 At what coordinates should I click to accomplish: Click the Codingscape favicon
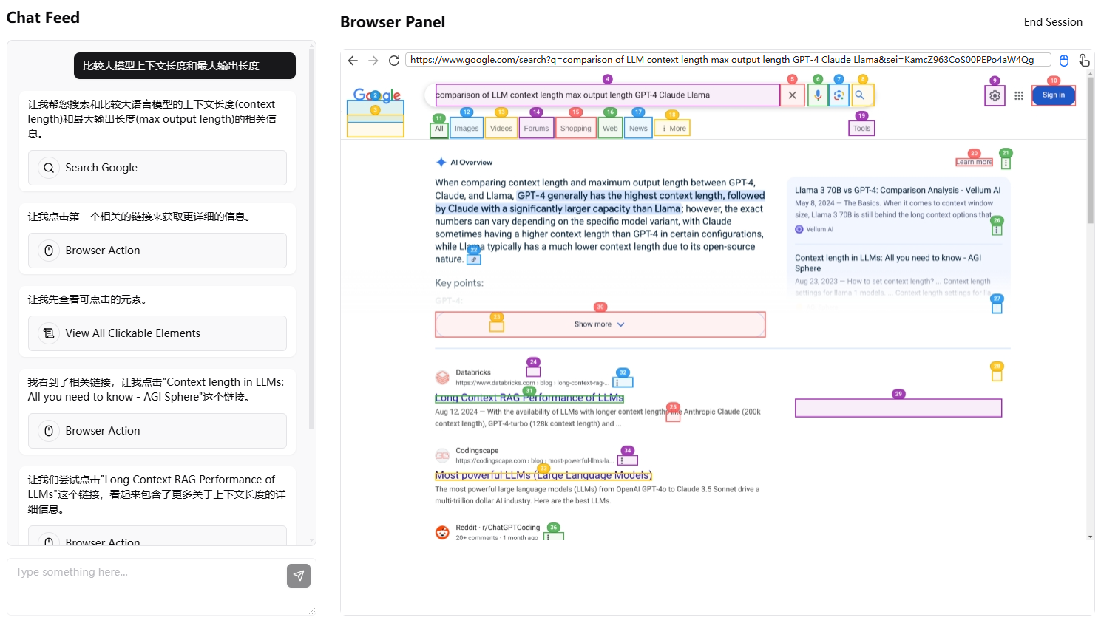pos(442,455)
